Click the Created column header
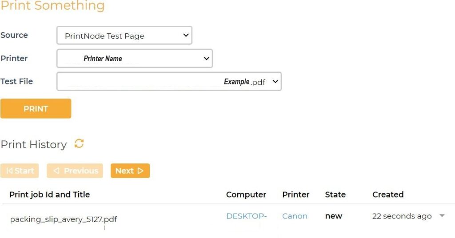This screenshot has width=455, height=238. [x=387, y=194]
